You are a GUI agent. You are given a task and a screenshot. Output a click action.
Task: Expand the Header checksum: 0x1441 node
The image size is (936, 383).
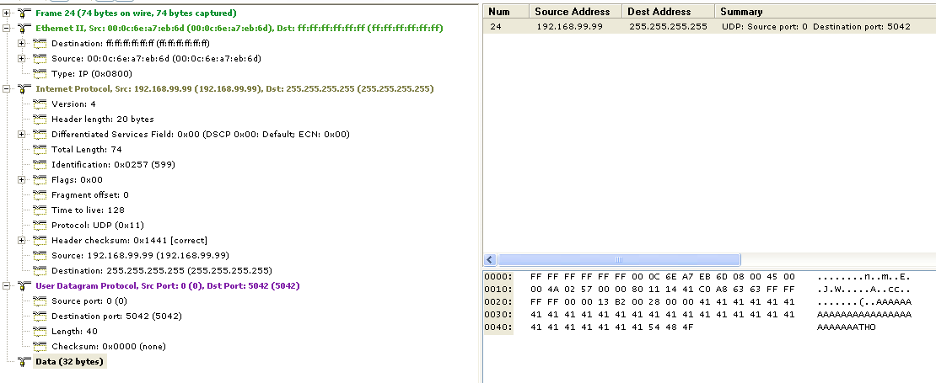21,241
